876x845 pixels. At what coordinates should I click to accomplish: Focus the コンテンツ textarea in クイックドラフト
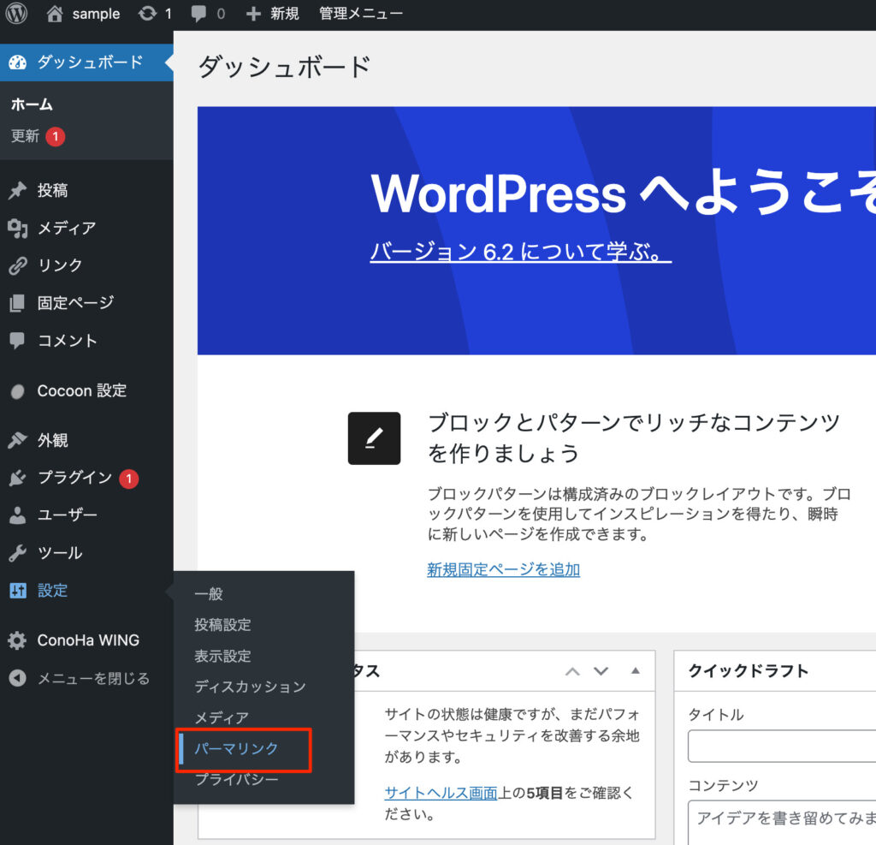click(x=782, y=823)
